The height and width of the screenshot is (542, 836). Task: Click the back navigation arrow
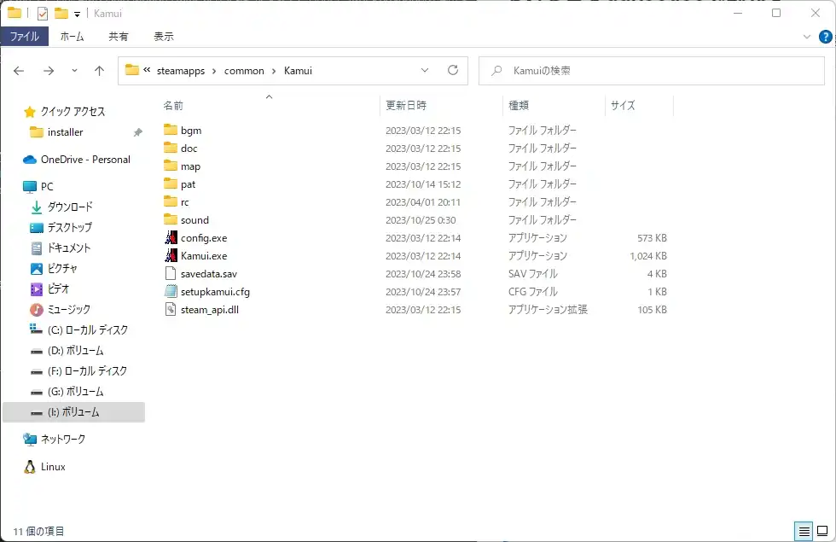point(19,71)
